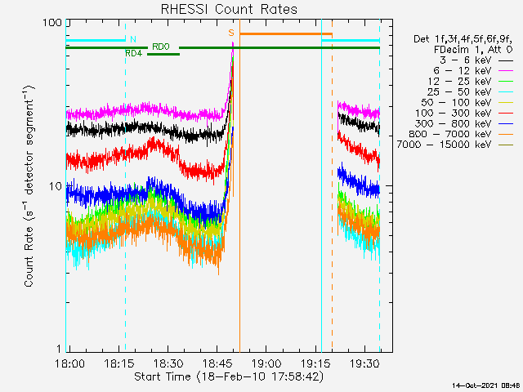This screenshot has height=392, width=523.
Task: Click the '18:30' x-axis tick label
Action: pos(168,363)
